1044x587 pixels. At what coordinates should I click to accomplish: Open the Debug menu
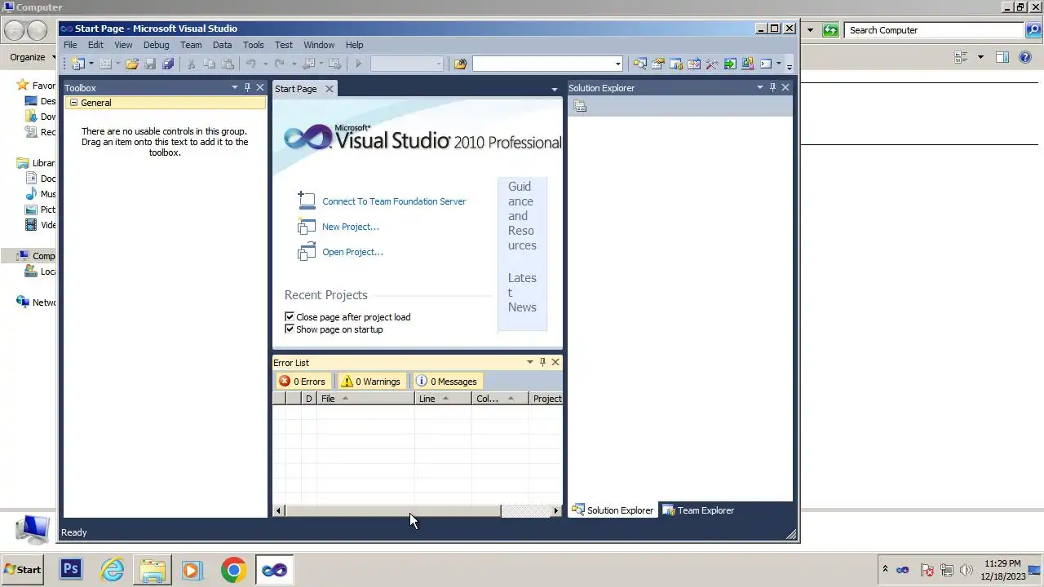pos(156,45)
